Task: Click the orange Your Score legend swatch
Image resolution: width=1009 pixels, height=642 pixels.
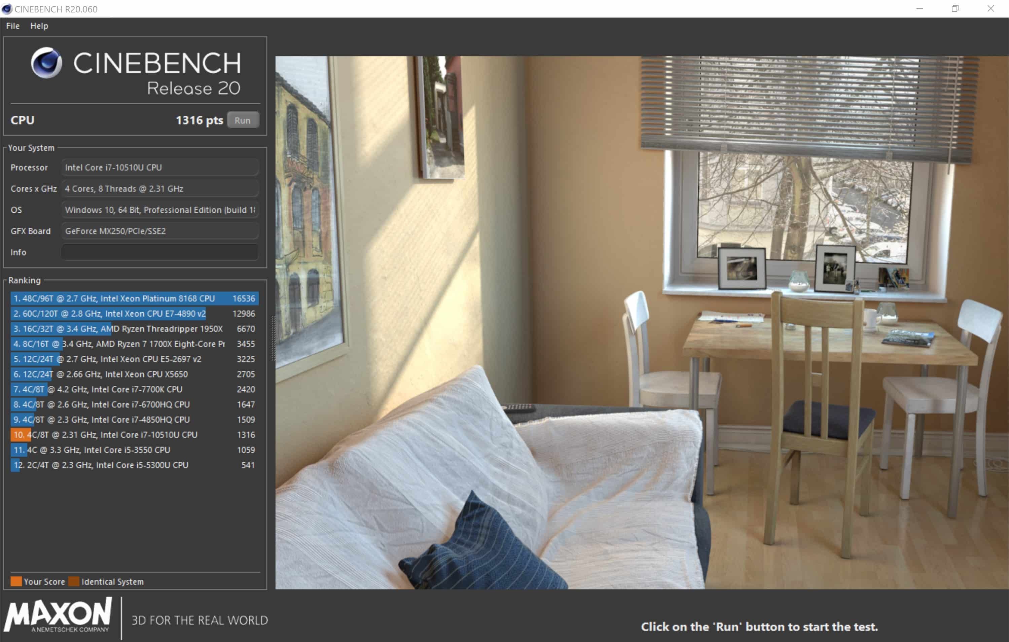Action: pyautogui.click(x=16, y=582)
